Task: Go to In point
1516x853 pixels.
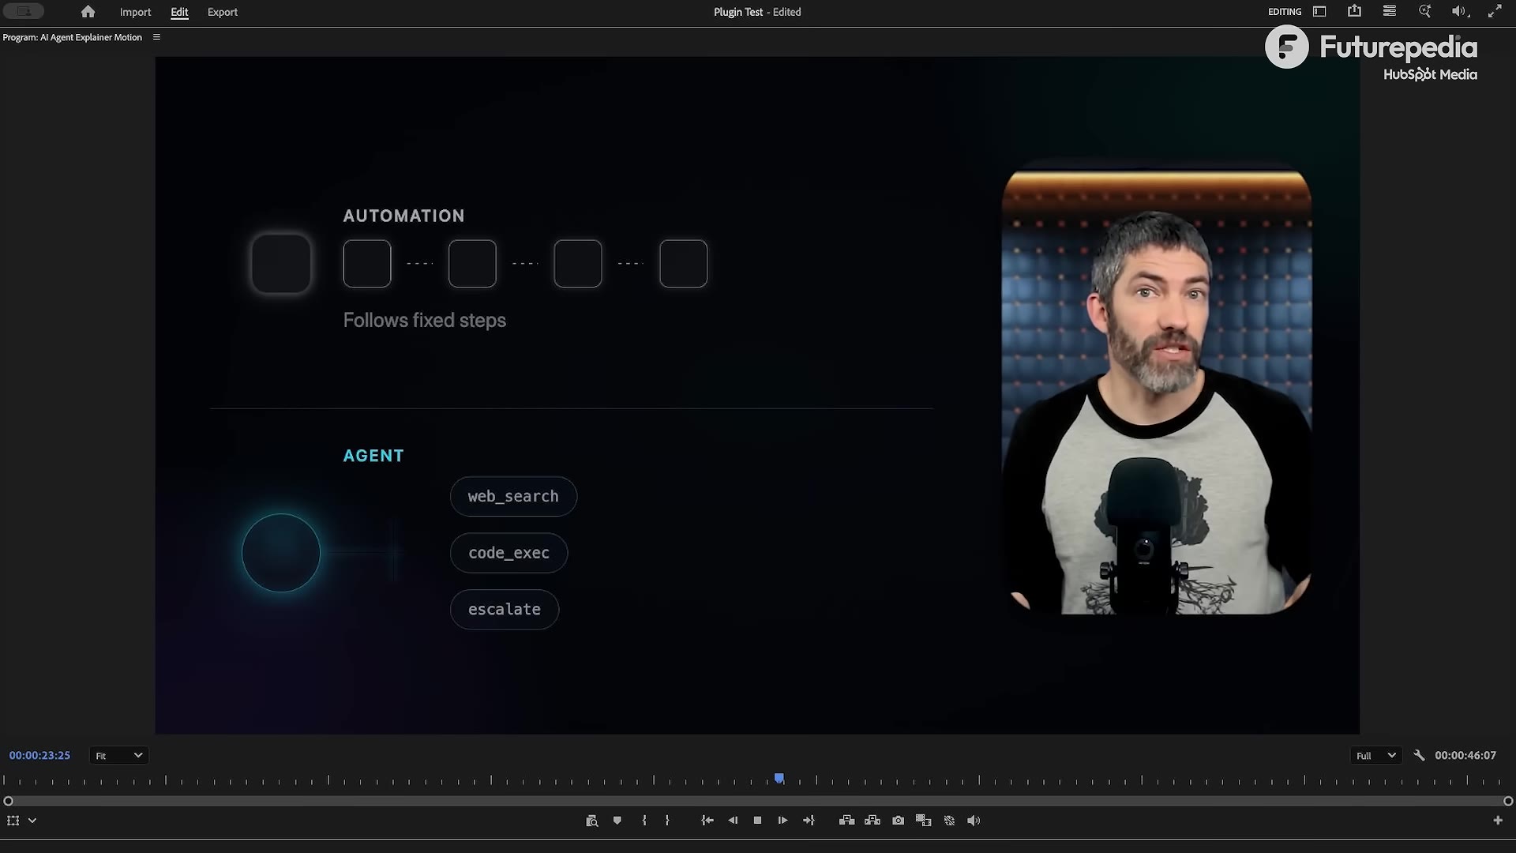Action: (707, 821)
